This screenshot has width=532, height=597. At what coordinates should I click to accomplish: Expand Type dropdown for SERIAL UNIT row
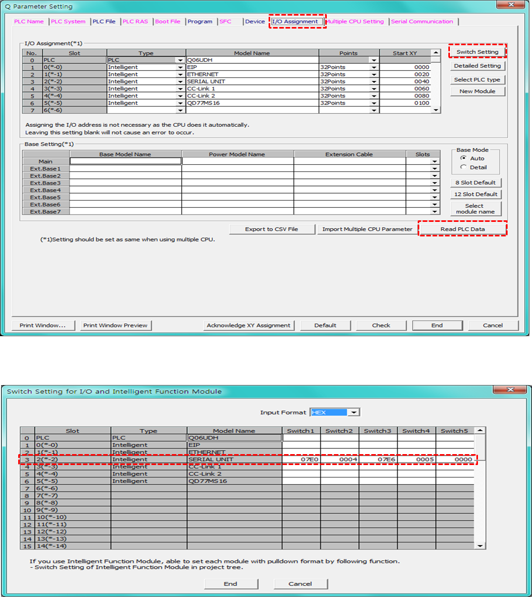[x=180, y=82]
